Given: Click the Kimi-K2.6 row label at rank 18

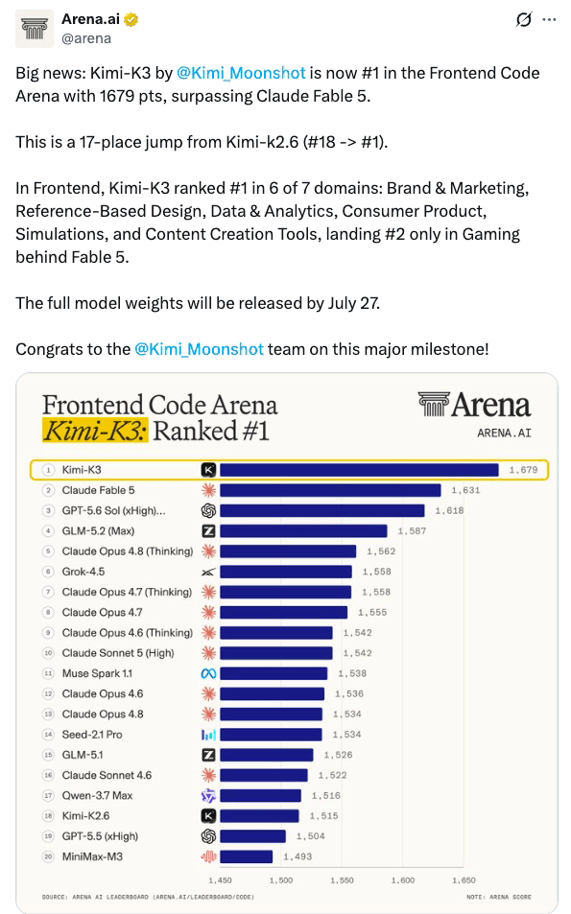Looking at the screenshot, I should click(x=85, y=815).
